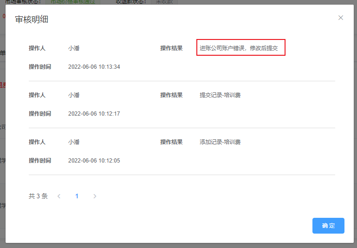The height and width of the screenshot is (248, 357).
Task: Close the 审核明细 dialog with X
Action: 341,18
